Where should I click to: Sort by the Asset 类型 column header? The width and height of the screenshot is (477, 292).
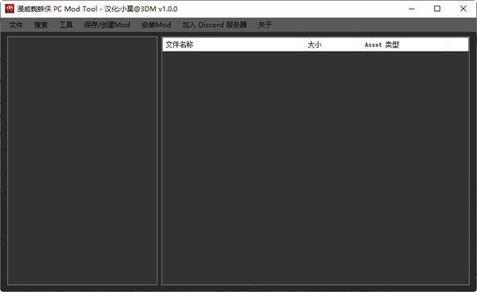(x=404, y=45)
